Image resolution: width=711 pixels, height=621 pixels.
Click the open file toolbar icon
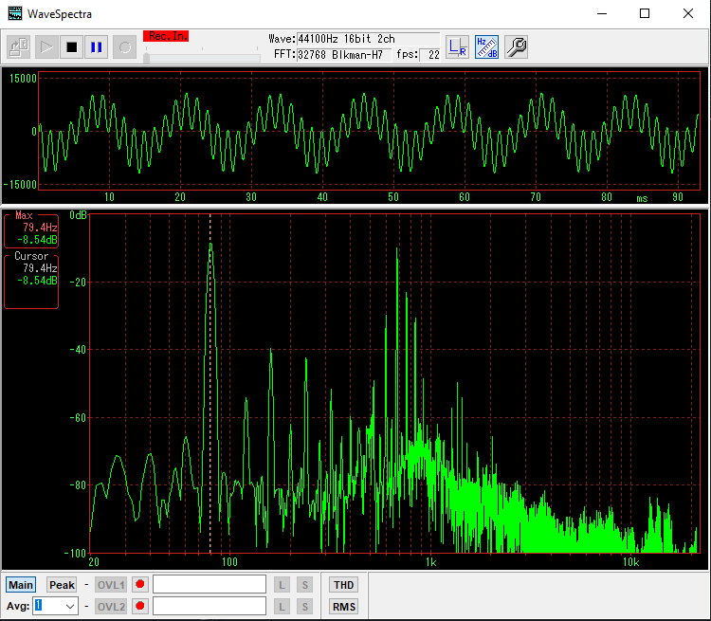point(19,46)
